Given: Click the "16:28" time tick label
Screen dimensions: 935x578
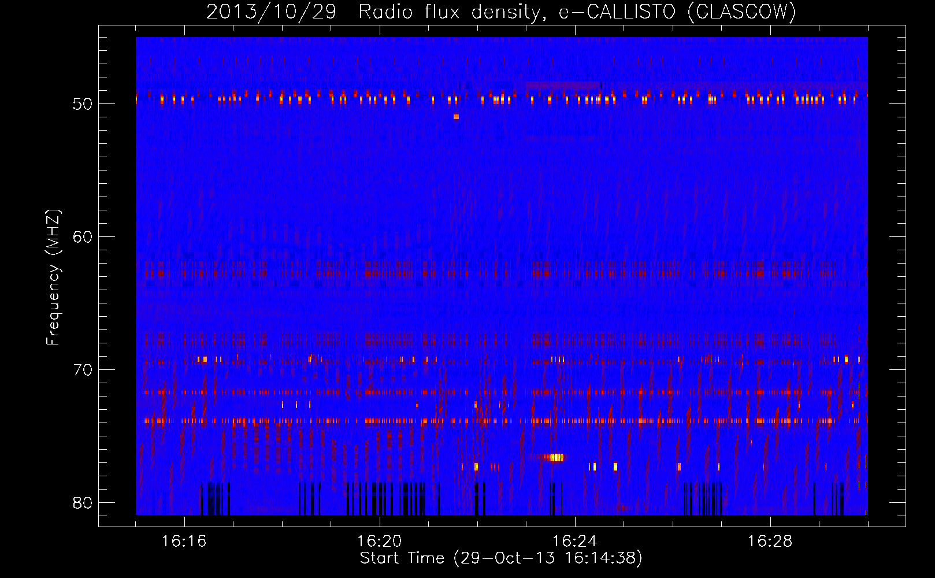Looking at the screenshot, I should (770, 542).
